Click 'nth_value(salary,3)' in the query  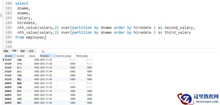tap(38, 32)
